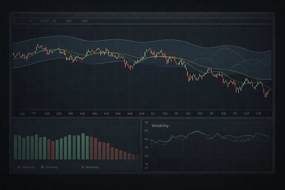This screenshot has width=285, height=190.
Task: Click the small circular icon left of the toolbar
Action: pos(14,21)
